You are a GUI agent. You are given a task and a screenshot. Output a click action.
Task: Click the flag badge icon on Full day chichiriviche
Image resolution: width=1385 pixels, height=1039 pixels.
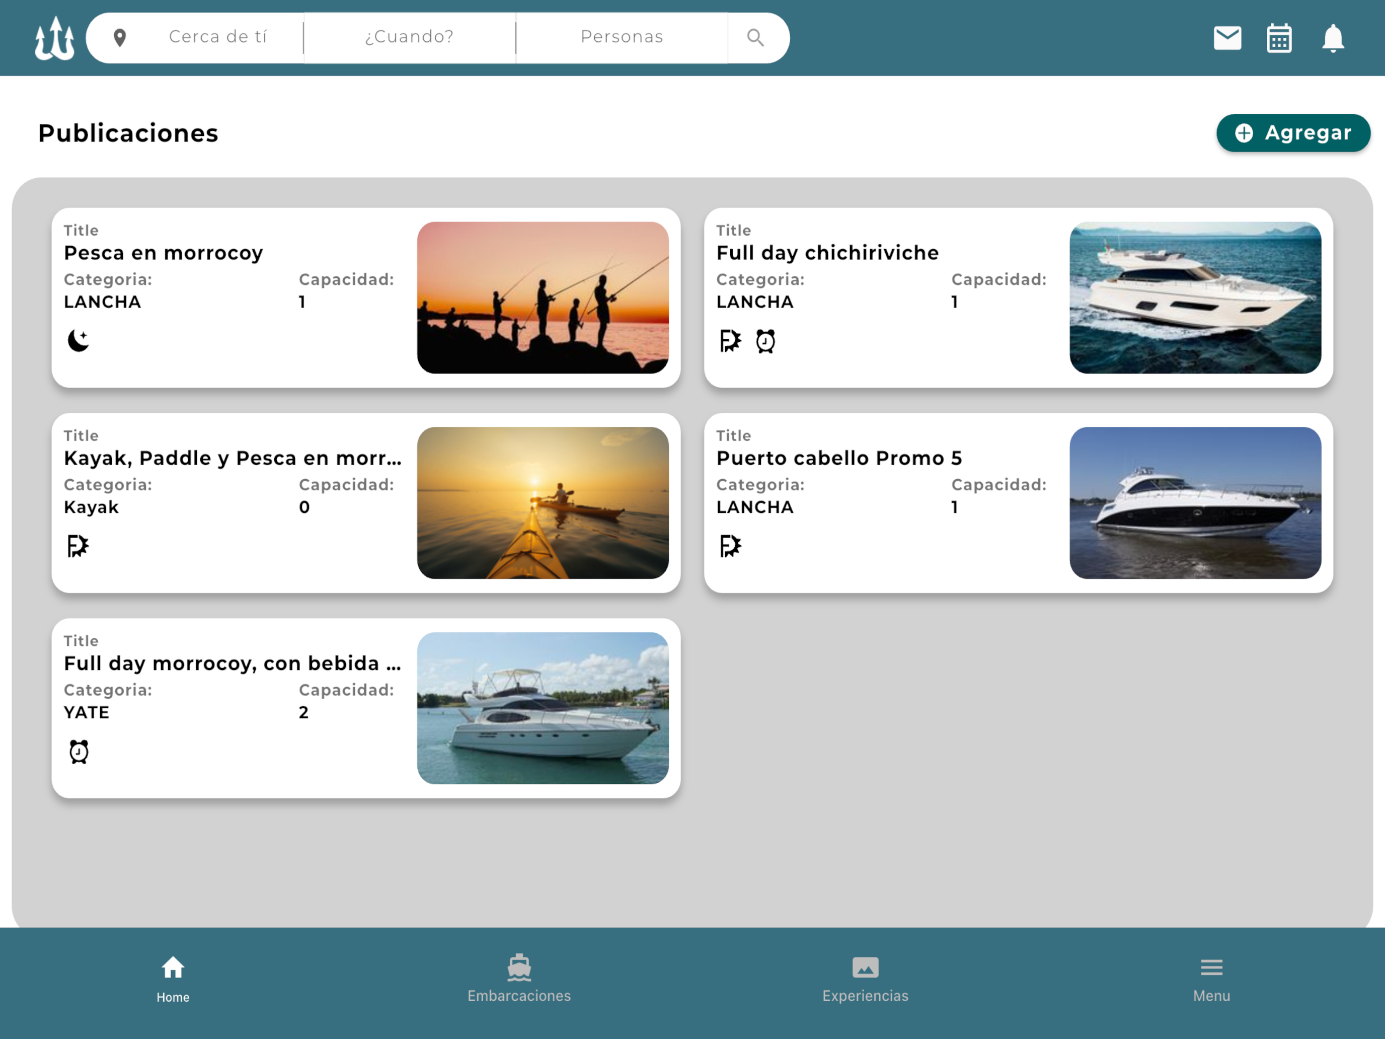click(730, 341)
